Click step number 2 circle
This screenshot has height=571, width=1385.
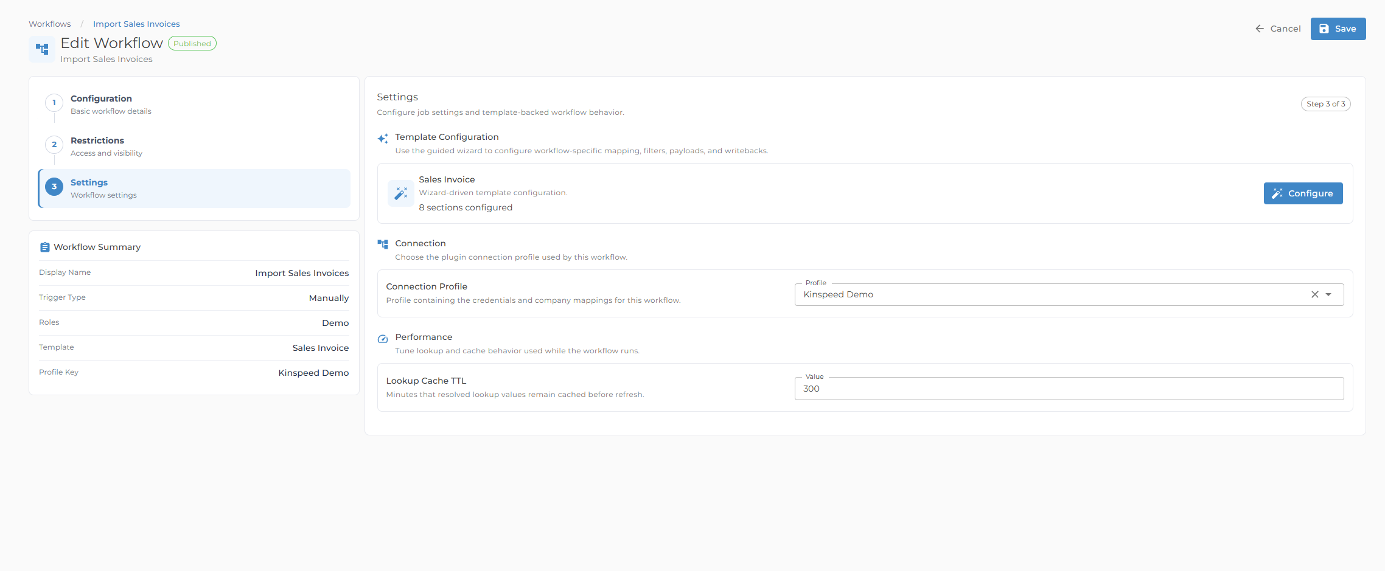coord(54,145)
